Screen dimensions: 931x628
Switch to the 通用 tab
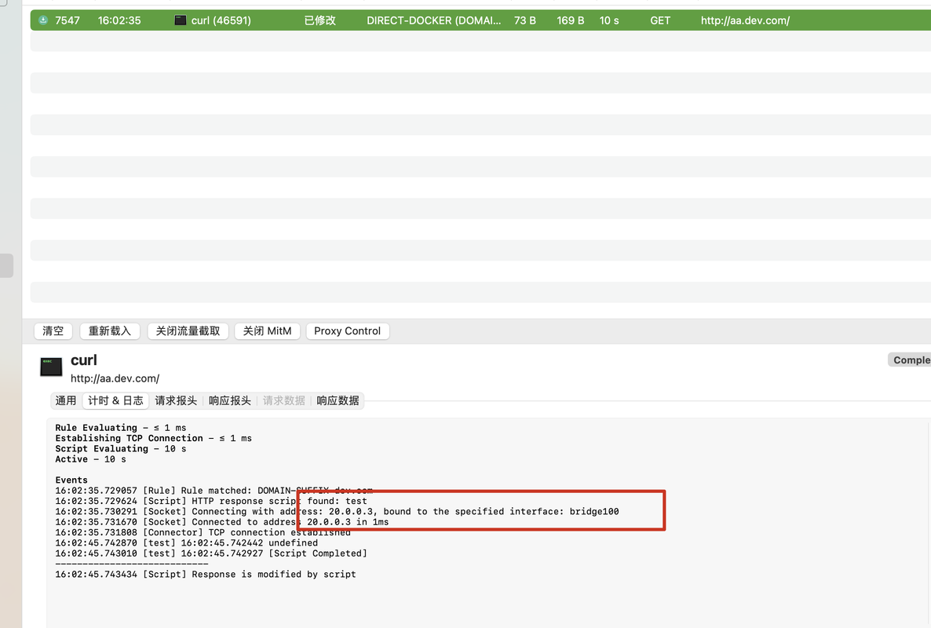[66, 400]
